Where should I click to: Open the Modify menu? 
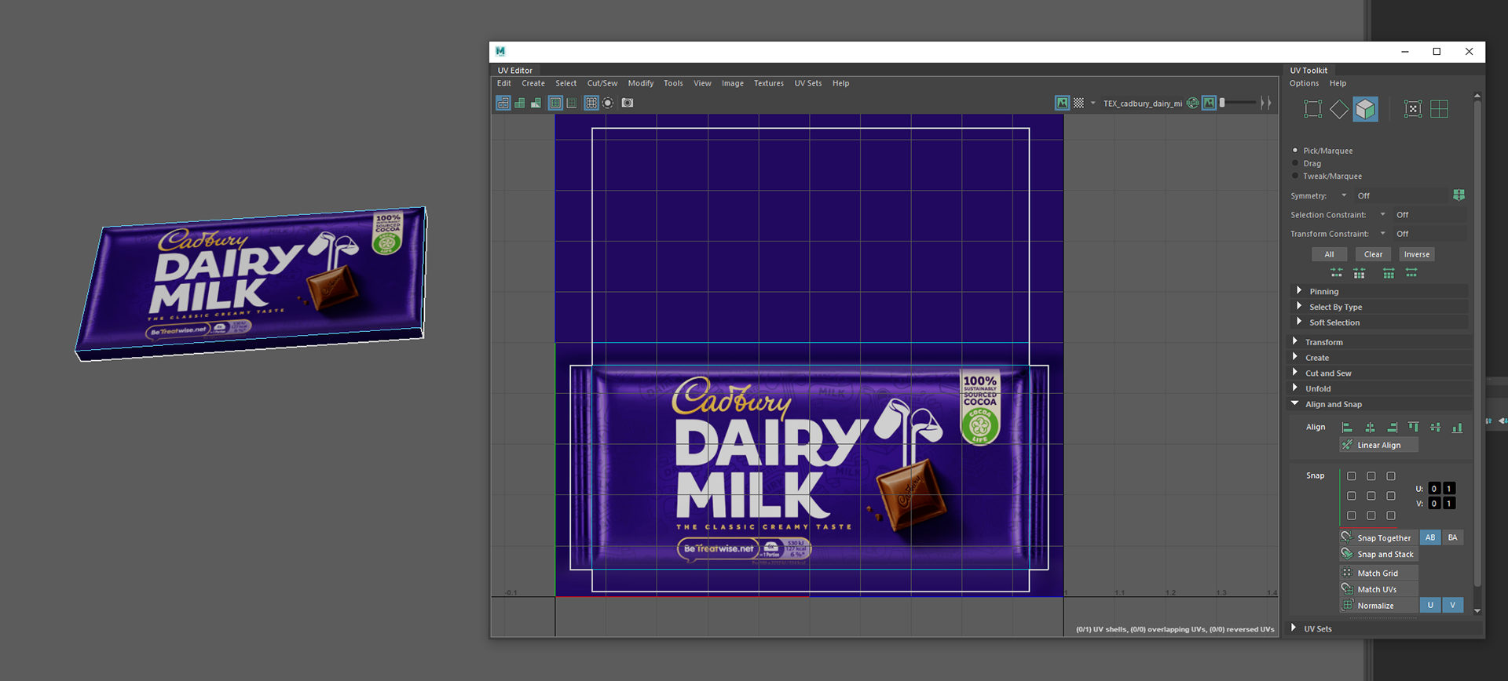click(x=641, y=83)
